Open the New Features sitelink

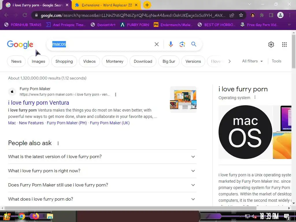tap(31, 123)
